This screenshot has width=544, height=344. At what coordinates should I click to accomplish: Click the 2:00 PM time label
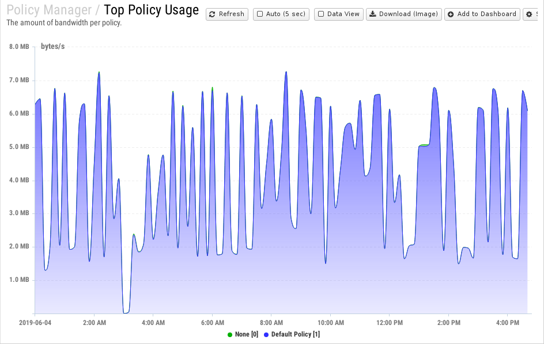click(x=449, y=323)
